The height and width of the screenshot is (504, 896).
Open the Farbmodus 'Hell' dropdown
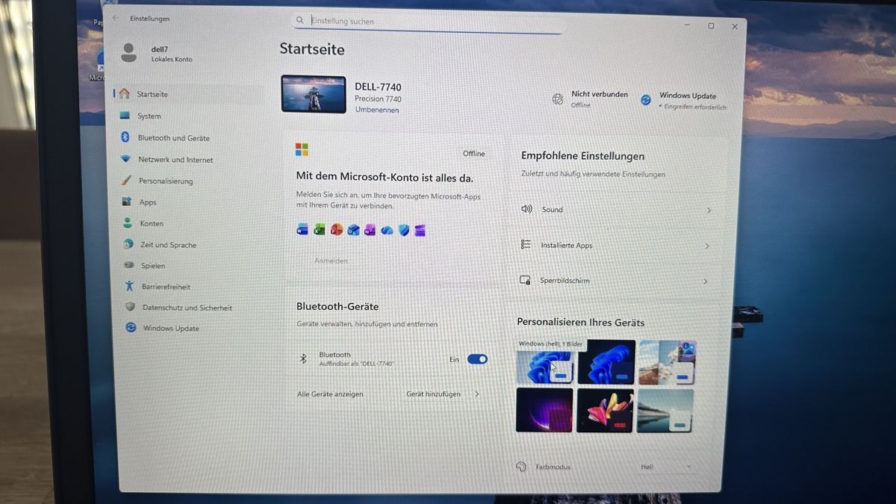665,467
